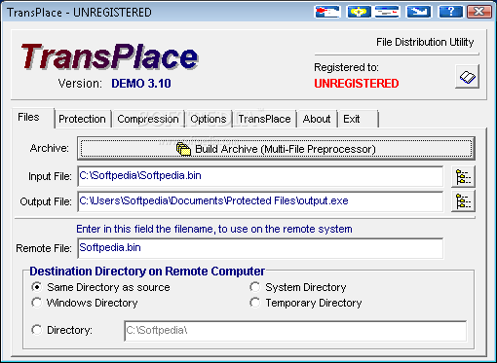The width and height of the screenshot is (497, 363).
Task: Click the Destination Directory on Remote Computer heading
Action: pyautogui.click(x=147, y=272)
